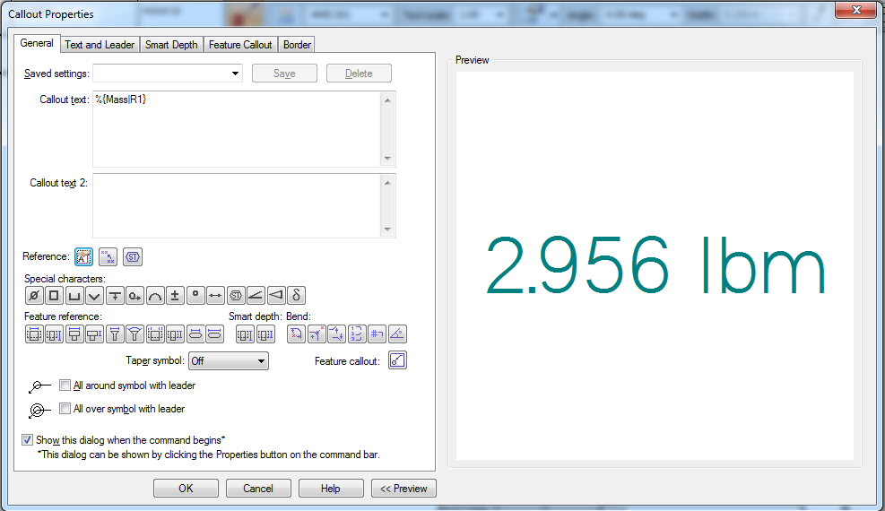
Task: Click the Callout text scroll up arrow
Action: click(x=387, y=100)
